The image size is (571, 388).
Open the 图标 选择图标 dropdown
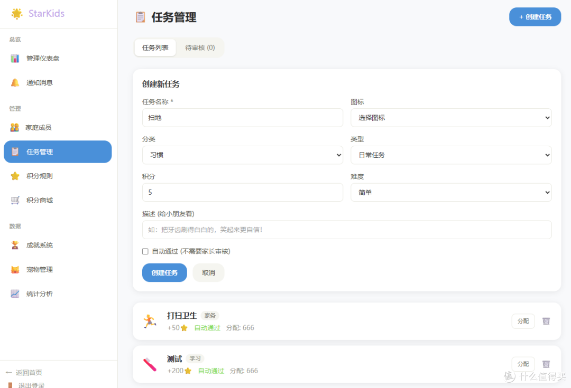(451, 117)
